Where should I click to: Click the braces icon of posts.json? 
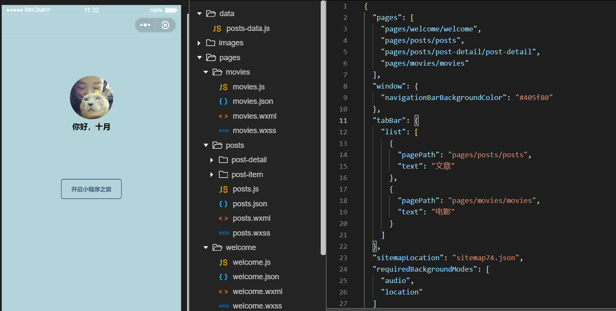[223, 204]
